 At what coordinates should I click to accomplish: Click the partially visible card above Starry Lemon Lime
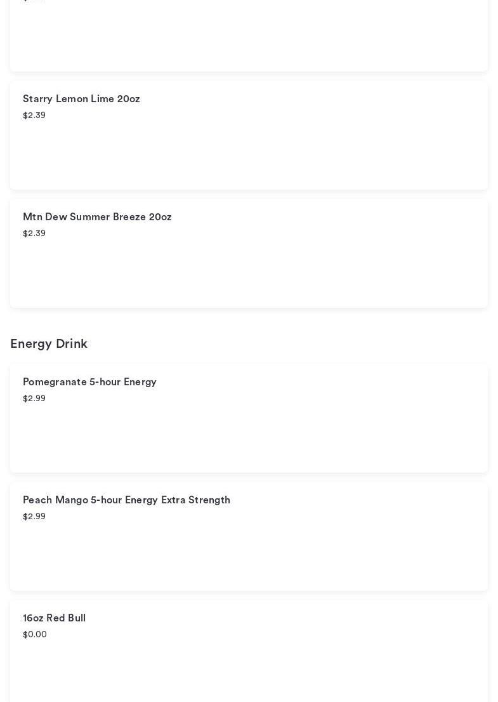pyautogui.click(x=249, y=38)
